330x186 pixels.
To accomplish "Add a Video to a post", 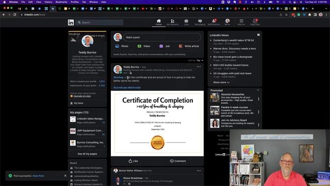I will pyautogui.click(x=144, y=46).
